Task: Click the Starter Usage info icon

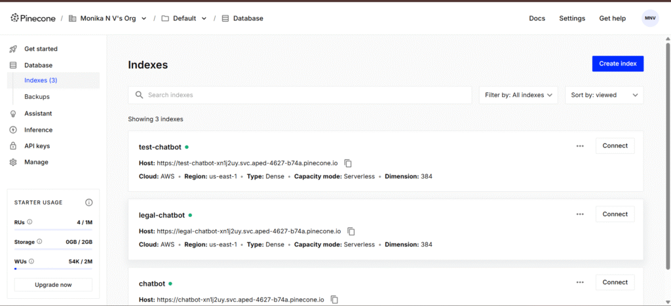Action: 89,202
